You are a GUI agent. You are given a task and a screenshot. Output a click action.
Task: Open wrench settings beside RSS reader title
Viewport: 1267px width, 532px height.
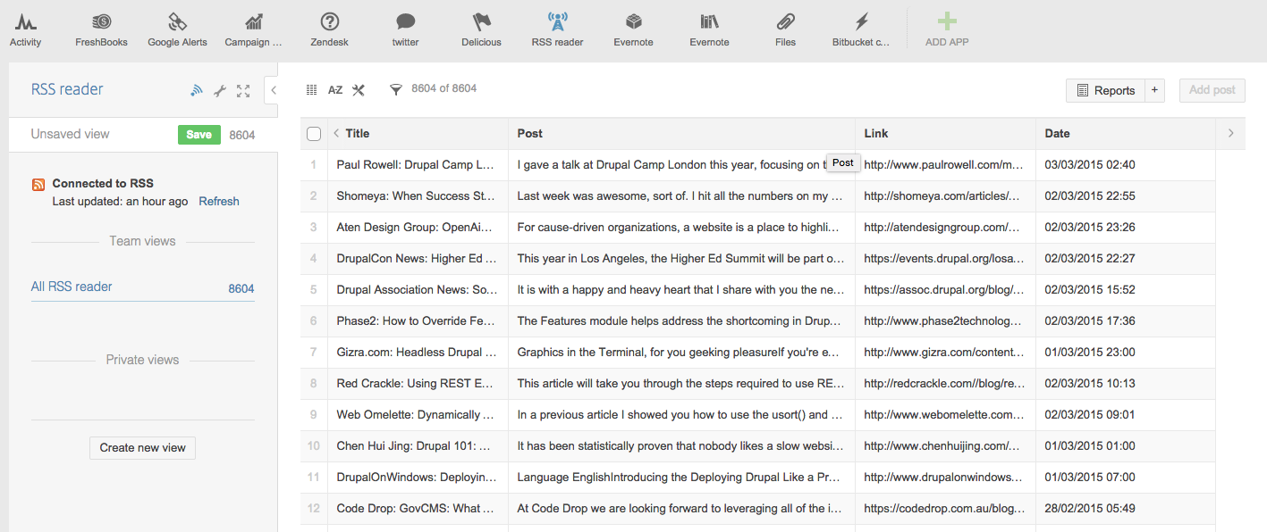pyautogui.click(x=220, y=90)
